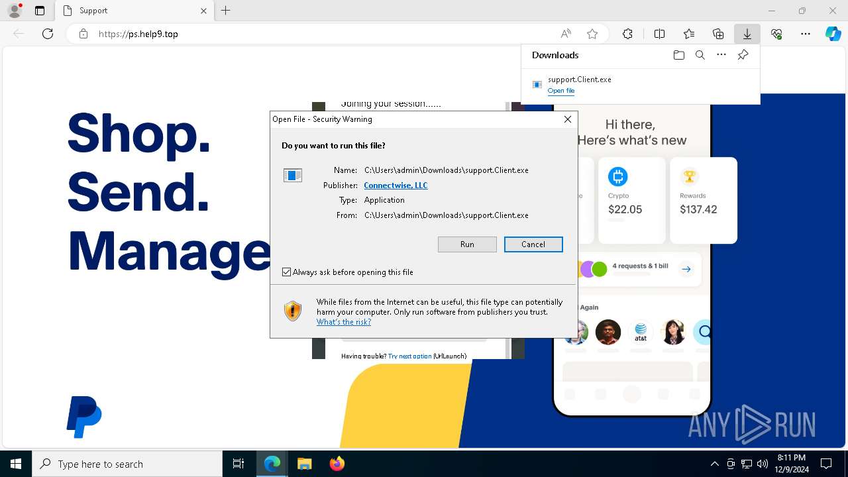Viewport: 848px width, 477px height.
Task: Show hidden system tray icons
Action: (715, 464)
